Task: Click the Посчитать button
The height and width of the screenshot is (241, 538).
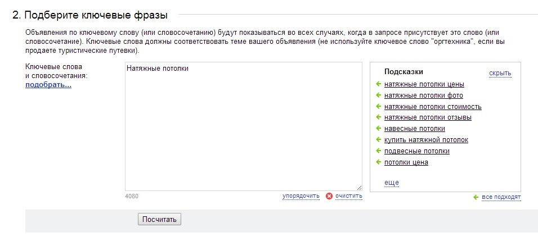Action: point(159,220)
